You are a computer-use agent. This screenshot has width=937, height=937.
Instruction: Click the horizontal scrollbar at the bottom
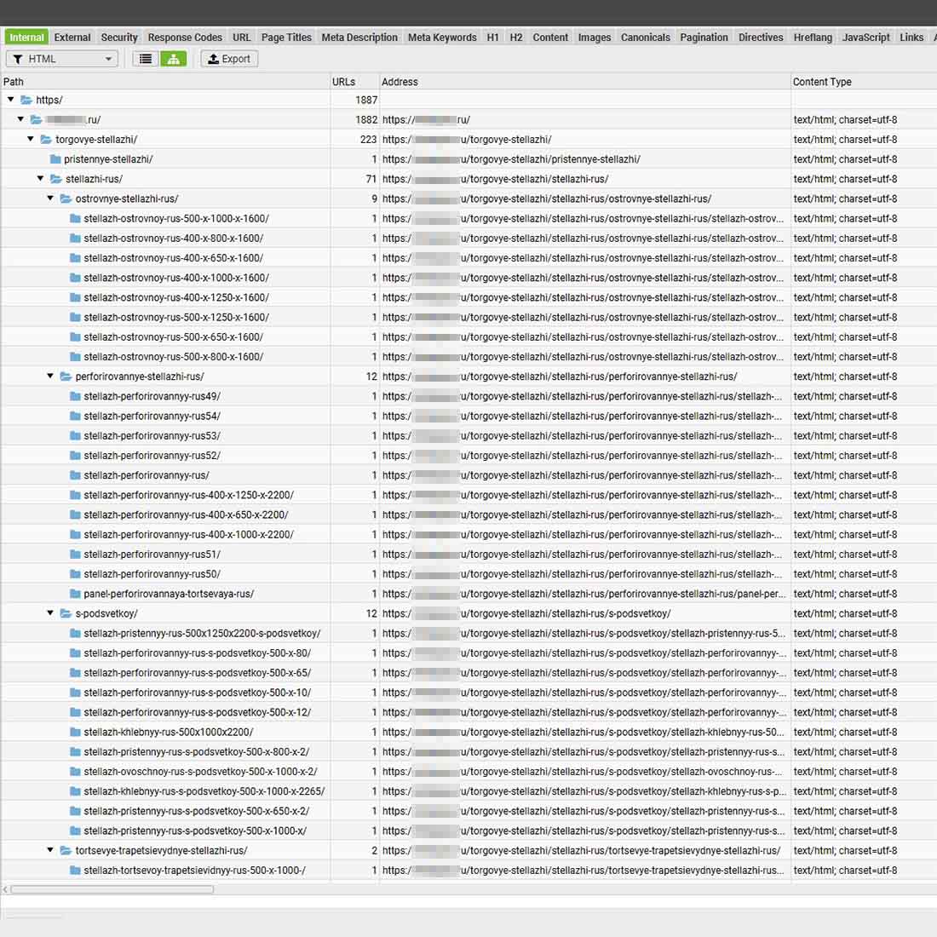click(x=111, y=889)
